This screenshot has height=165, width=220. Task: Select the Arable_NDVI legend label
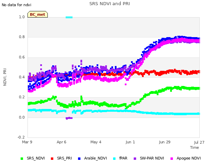(x=96, y=158)
